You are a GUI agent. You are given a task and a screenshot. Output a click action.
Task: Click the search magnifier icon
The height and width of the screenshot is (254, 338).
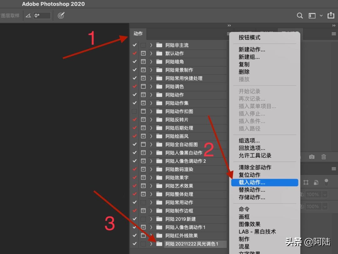click(300, 15)
